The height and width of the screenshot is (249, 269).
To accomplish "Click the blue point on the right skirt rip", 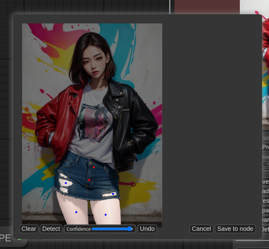I will tap(113, 194).
